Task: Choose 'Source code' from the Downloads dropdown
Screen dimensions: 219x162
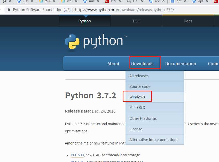Action: [155, 87]
